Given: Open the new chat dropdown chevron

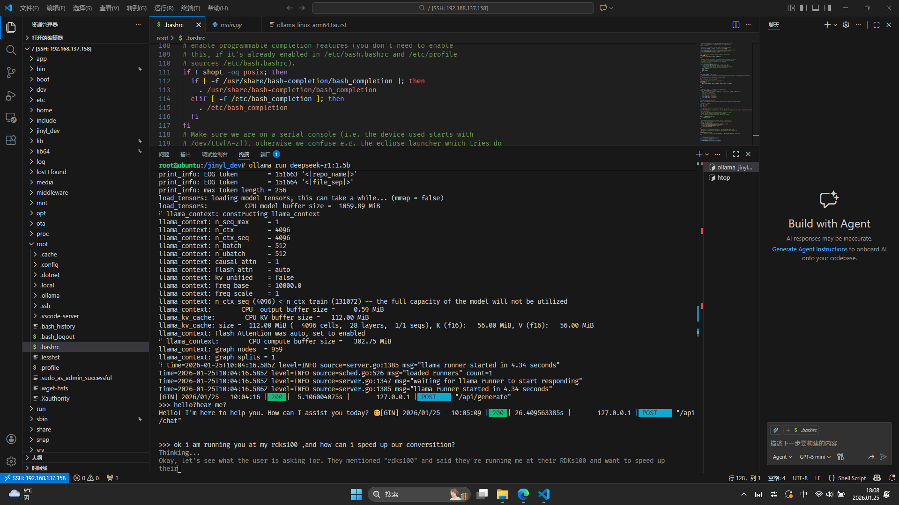Looking at the screenshot, I should click(835, 25).
